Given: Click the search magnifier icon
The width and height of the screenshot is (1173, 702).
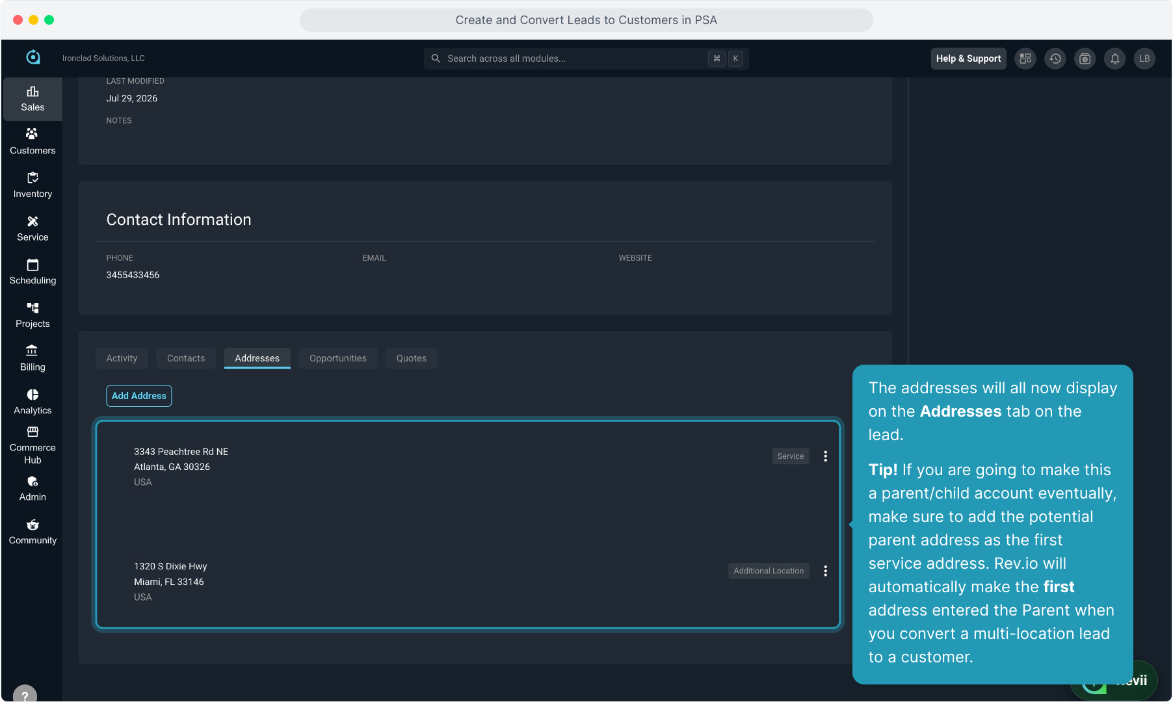Looking at the screenshot, I should (436, 58).
